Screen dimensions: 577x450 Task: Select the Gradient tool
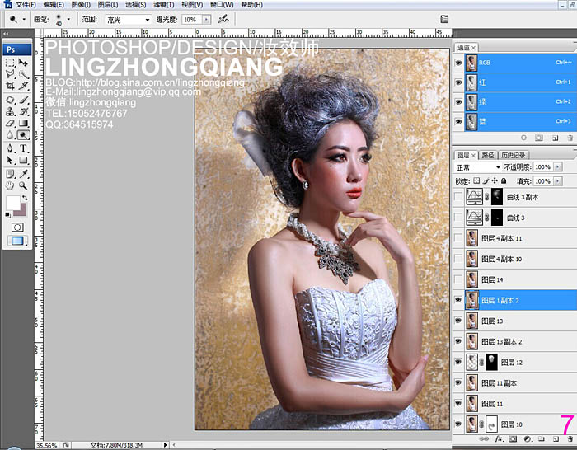(23, 124)
